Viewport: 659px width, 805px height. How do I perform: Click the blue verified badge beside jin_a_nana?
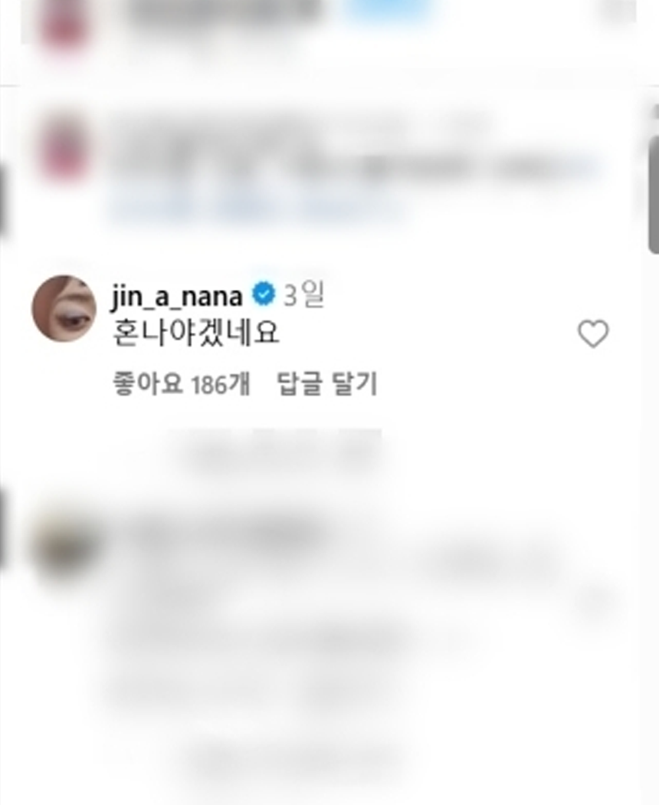(x=264, y=294)
